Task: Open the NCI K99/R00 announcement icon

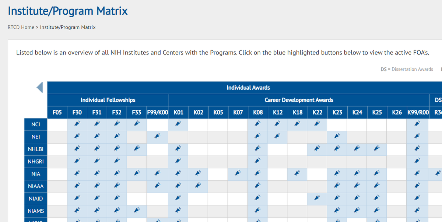Action: [x=417, y=124]
